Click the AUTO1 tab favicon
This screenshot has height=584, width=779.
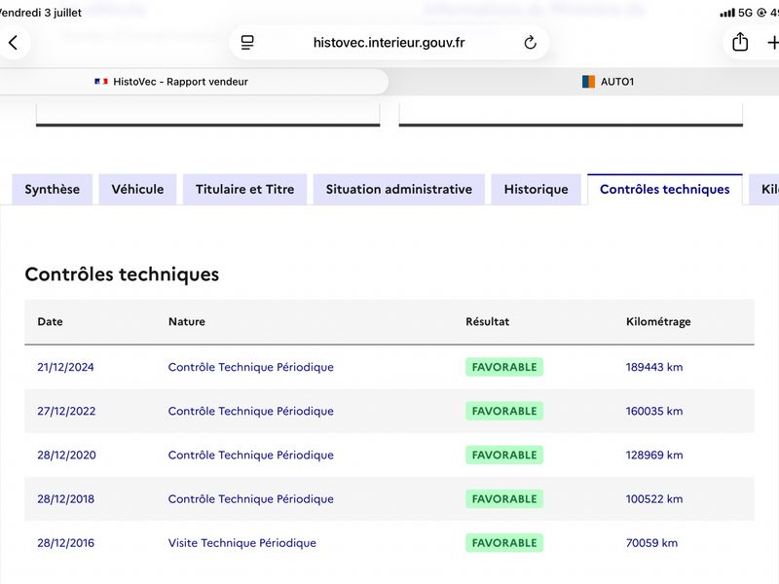click(x=588, y=82)
